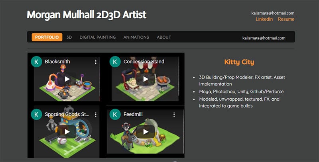Open the Blacksmith video options menu
Viewport: 319px width, 162px height.
[x=96, y=62]
